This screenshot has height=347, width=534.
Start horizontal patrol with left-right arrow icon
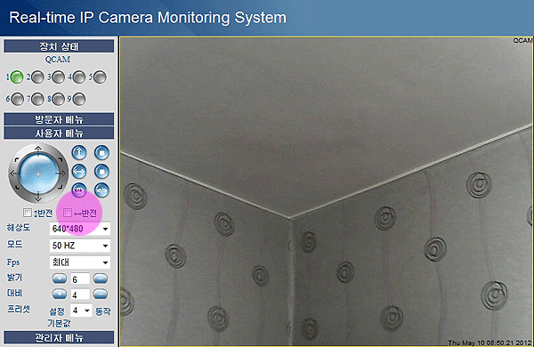pos(79,172)
